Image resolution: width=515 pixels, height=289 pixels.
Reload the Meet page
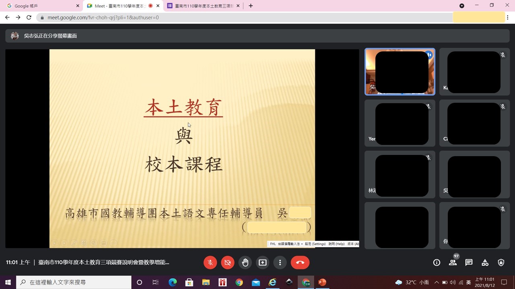29,17
